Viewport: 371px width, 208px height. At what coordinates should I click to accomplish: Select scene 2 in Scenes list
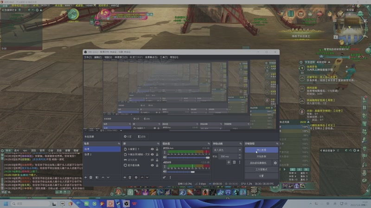[x=102, y=154]
